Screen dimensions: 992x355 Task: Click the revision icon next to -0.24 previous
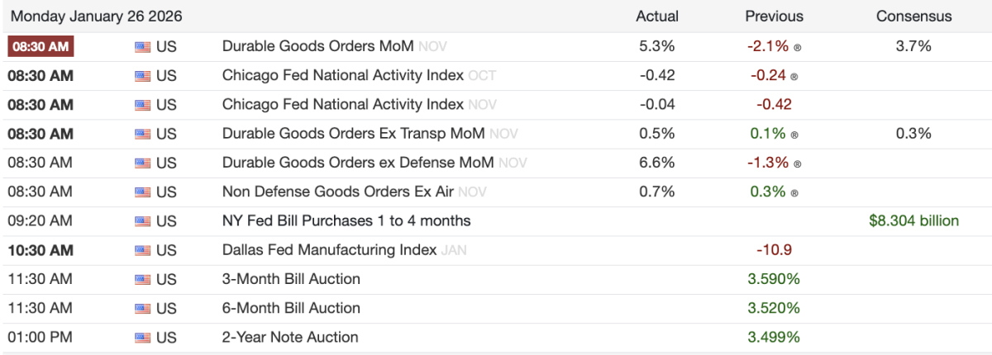(x=794, y=77)
